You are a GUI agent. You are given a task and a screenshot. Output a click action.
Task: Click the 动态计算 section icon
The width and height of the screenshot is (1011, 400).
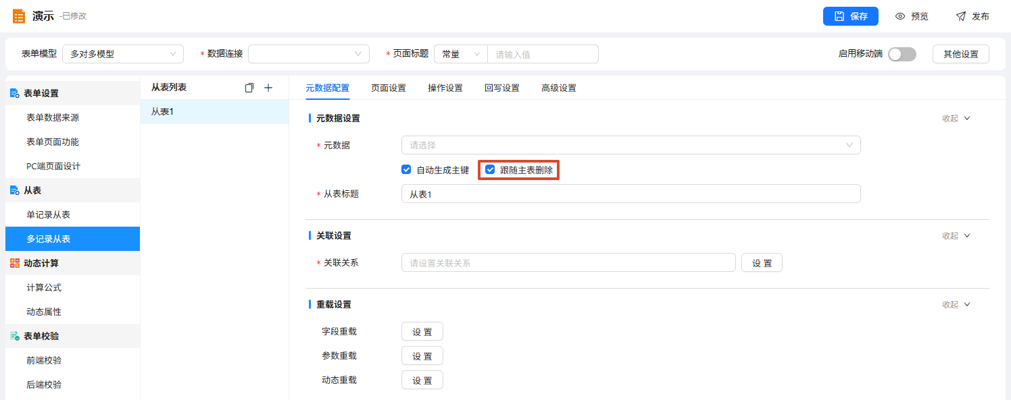click(x=15, y=263)
